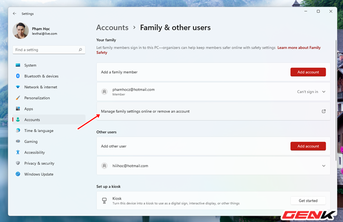Open System settings category
The height and width of the screenshot is (222, 343).
(49, 65)
